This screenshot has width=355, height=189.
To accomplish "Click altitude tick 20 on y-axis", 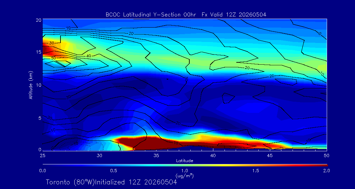I will (x=38, y=20).
